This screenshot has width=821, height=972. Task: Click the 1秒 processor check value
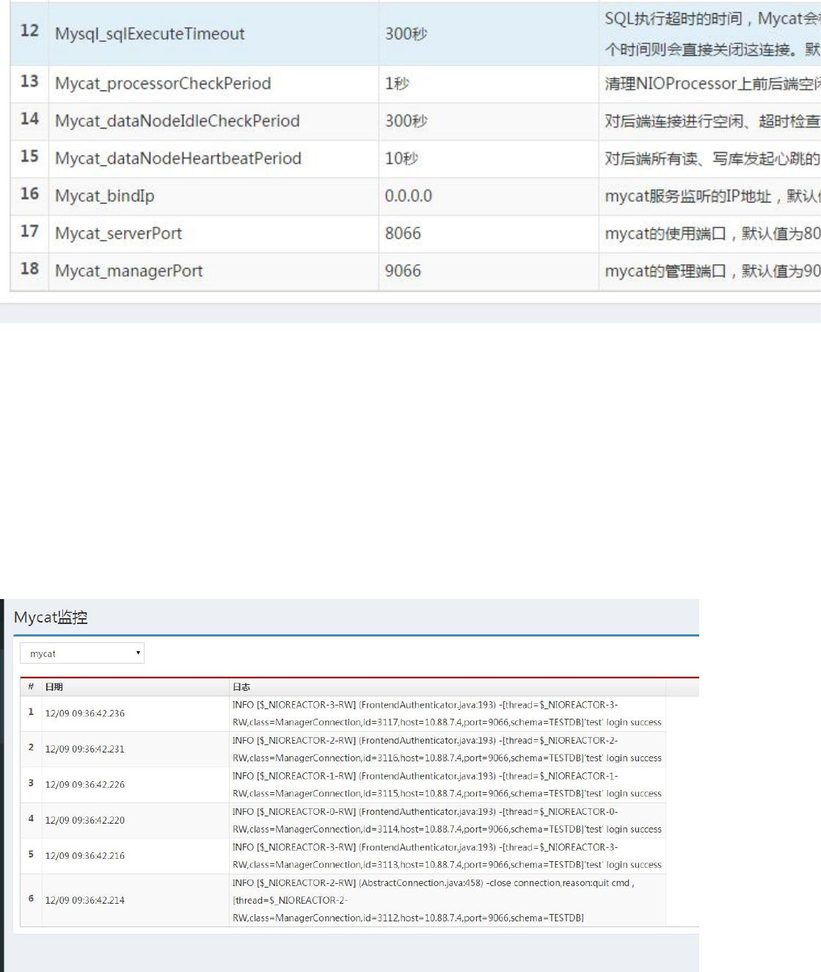point(397,84)
